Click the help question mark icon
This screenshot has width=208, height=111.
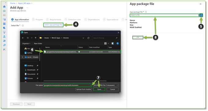point(117,43)
